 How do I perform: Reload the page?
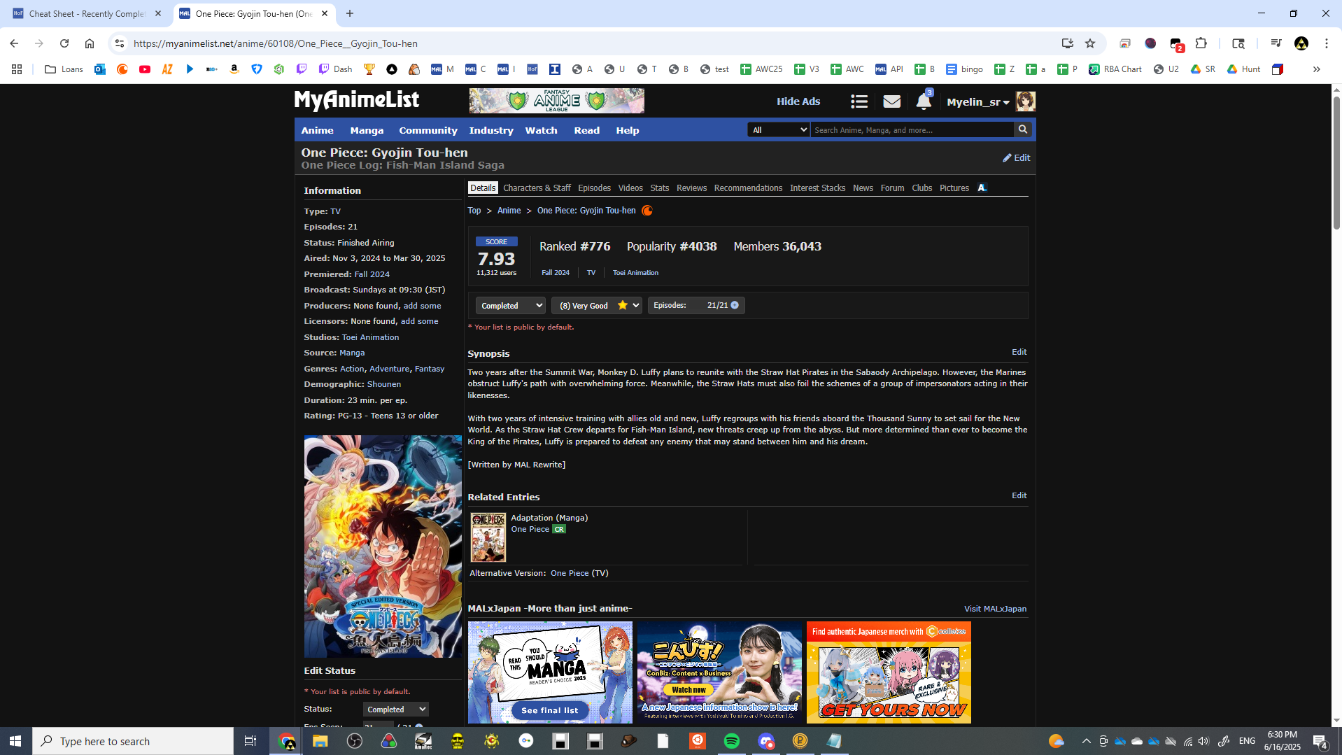(64, 43)
